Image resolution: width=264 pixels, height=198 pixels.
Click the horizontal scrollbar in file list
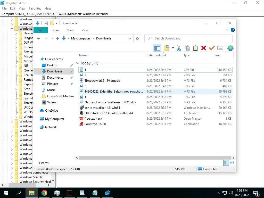tap(155, 158)
